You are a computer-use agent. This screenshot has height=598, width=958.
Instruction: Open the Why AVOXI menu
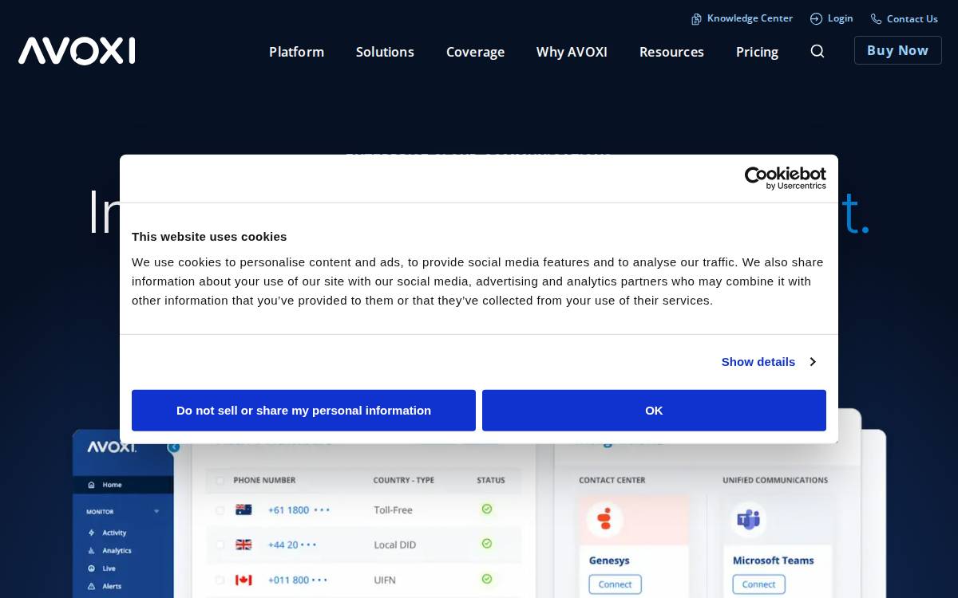(572, 52)
